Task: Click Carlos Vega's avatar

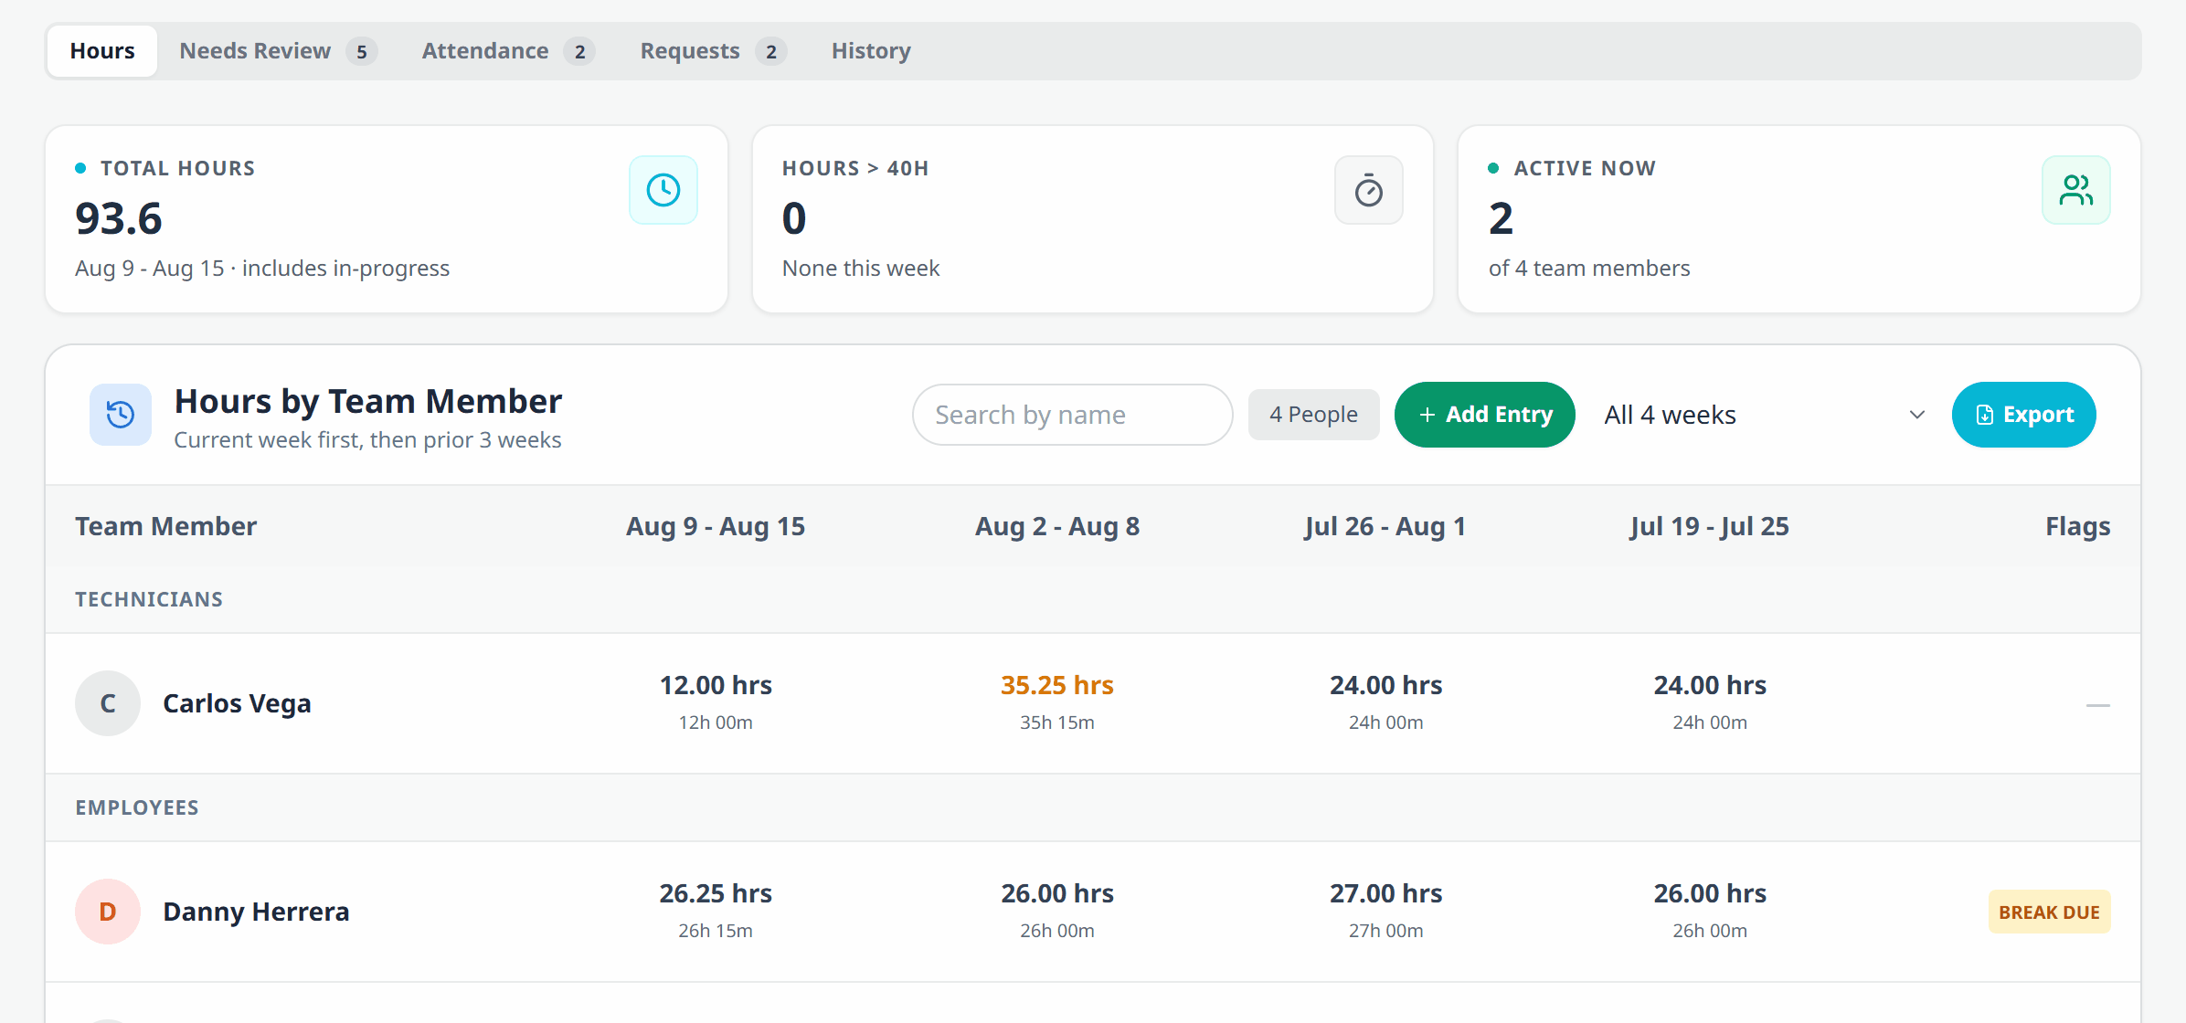Action: point(108,703)
